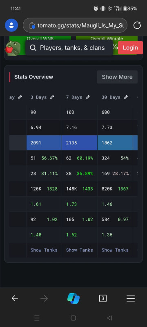Open the Copilot icon in bottom bar
The width and height of the screenshot is (147, 327).
[73, 298]
